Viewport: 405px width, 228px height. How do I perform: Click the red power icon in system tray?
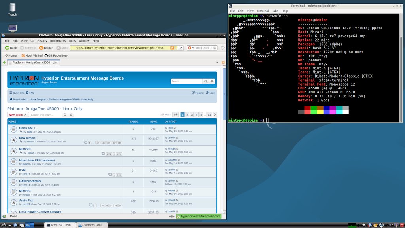(402, 225)
